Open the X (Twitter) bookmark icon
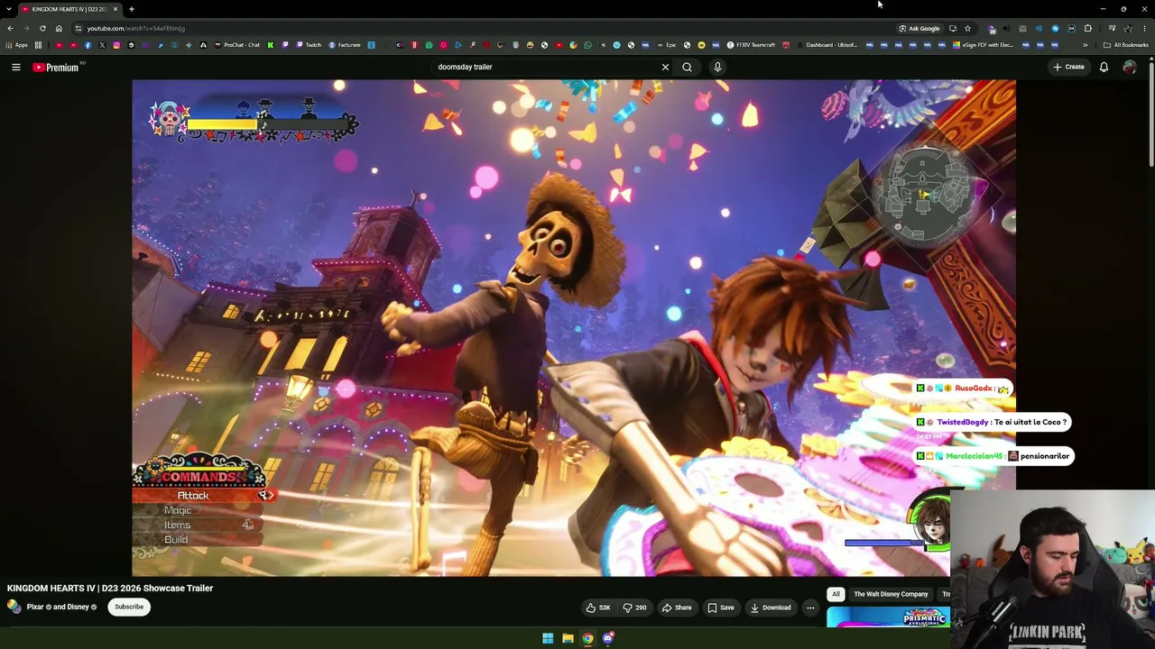The width and height of the screenshot is (1155, 649). 102,45
